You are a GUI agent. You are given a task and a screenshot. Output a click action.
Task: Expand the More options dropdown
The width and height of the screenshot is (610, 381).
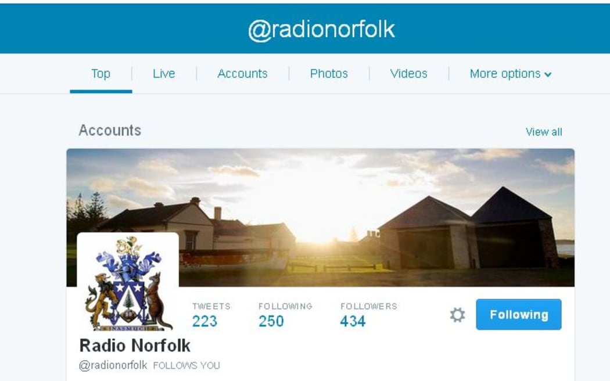(511, 74)
